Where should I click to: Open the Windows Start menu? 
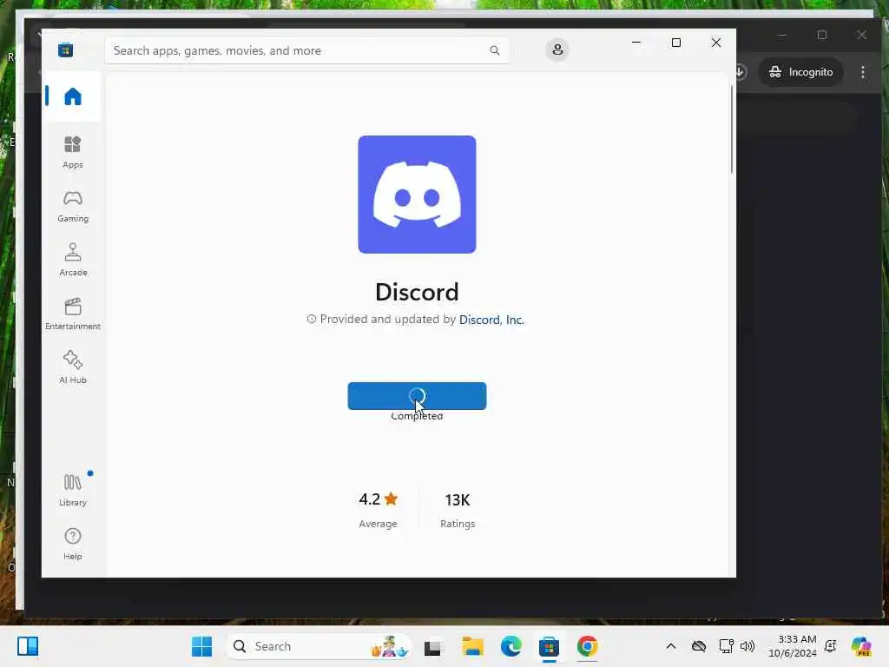[201, 646]
